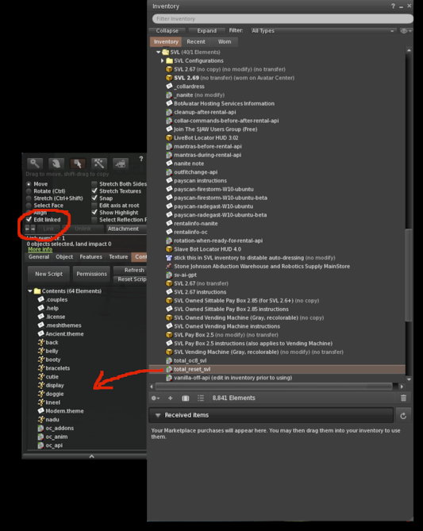This screenshot has width=423, height=531.
Task: Open a new inventory window icon
Action: click(186, 398)
